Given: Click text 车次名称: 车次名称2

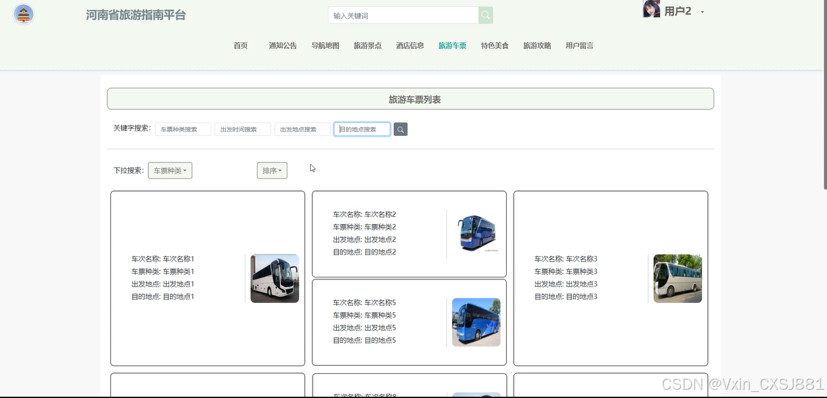Looking at the screenshot, I should click(x=365, y=215).
